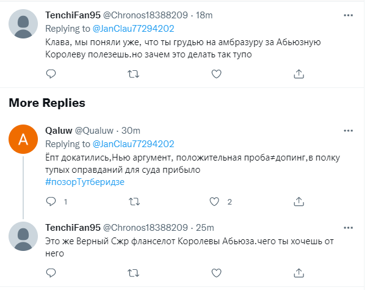This screenshot has width=367, height=290.
Task: Open the top TenchiFan95 profile avatar
Action: tap(24, 24)
